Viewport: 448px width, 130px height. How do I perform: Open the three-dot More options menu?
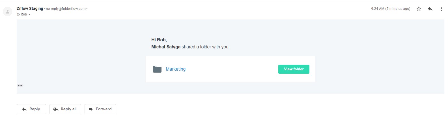tap(441, 9)
